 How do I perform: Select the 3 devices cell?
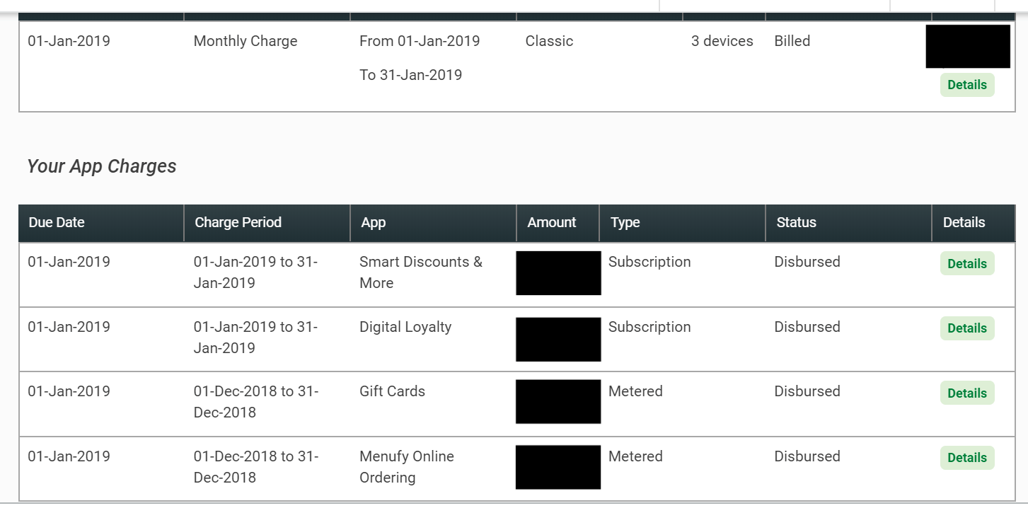[x=722, y=41]
